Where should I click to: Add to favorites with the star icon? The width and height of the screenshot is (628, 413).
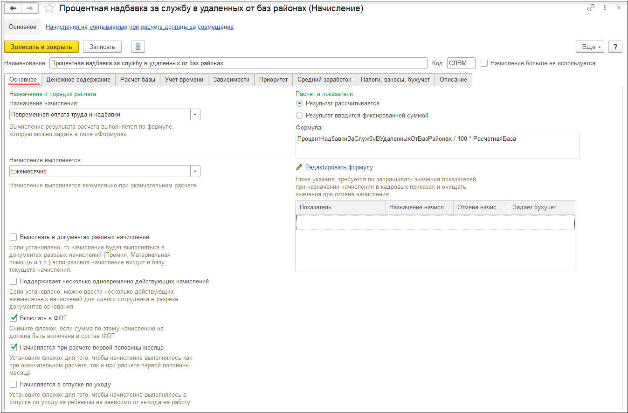49,8
